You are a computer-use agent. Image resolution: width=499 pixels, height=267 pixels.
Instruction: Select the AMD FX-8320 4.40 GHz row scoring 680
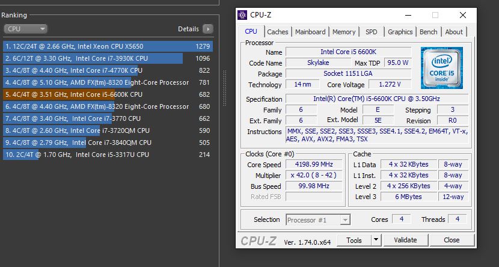[108, 106]
